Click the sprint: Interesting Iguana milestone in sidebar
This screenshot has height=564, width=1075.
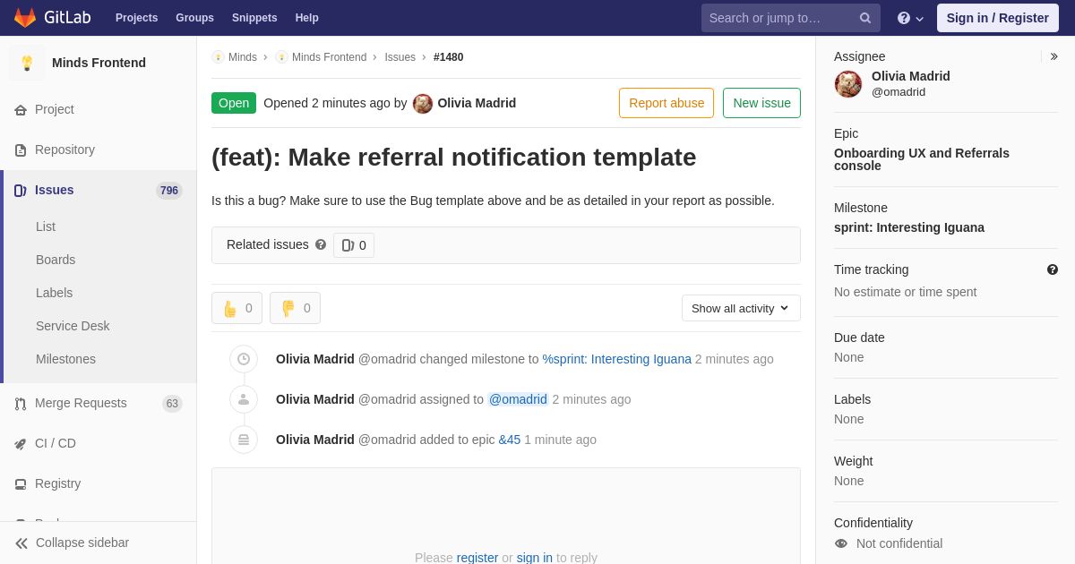coord(909,227)
